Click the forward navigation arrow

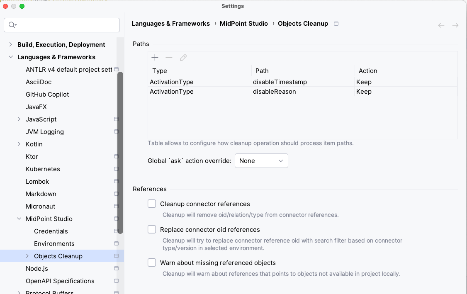(455, 25)
